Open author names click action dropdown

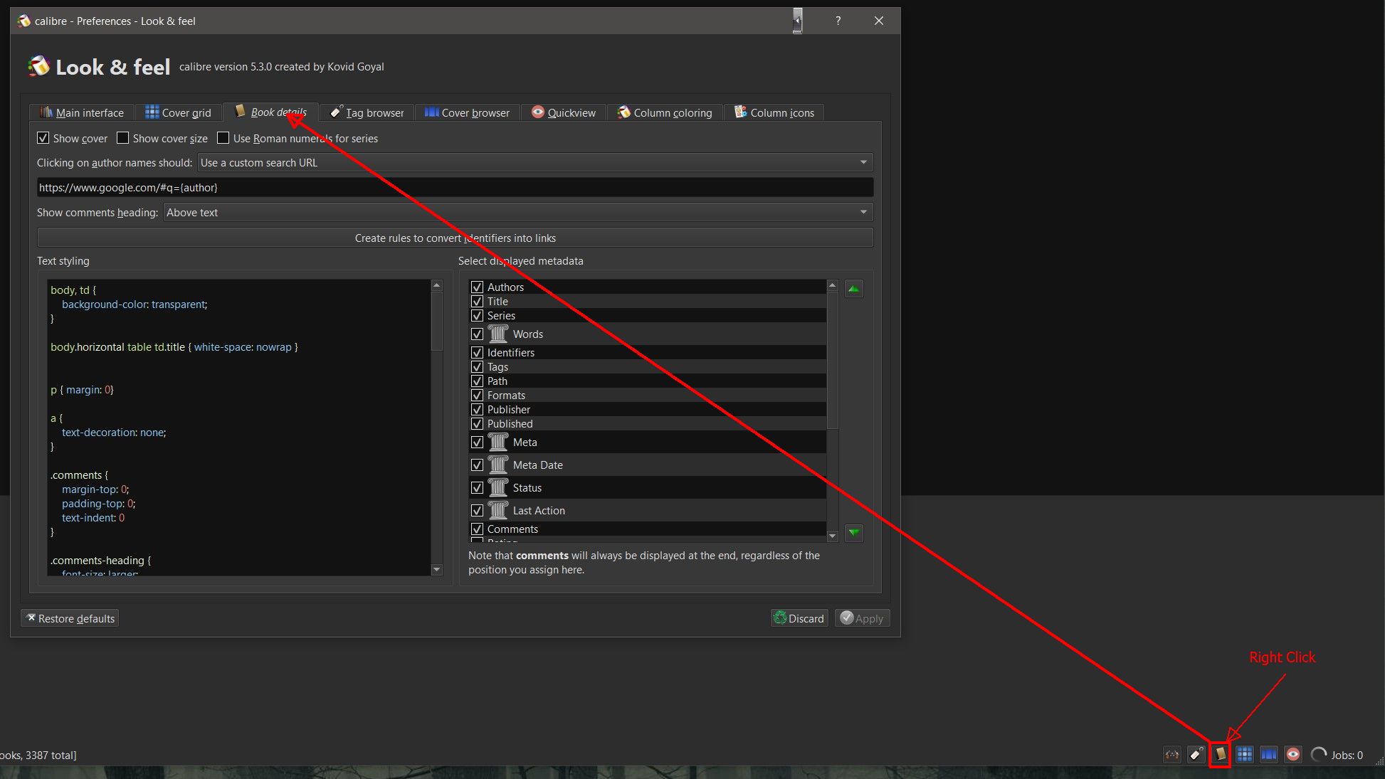[534, 163]
